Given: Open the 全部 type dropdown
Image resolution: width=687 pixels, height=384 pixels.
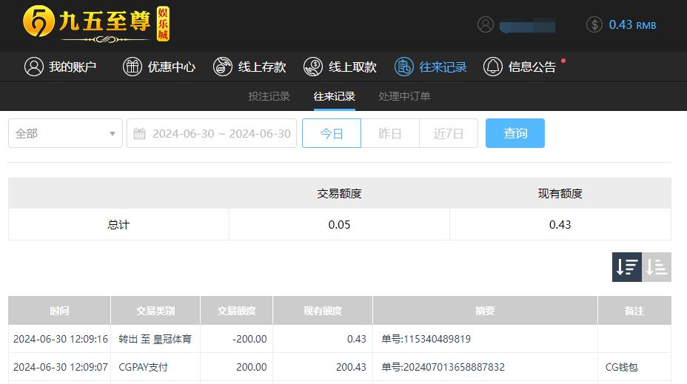Looking at the screenshot, I should coord(65,133).
